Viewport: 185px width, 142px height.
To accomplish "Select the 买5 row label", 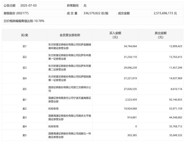I will 25,89.
